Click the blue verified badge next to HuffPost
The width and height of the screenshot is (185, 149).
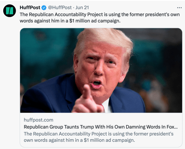(44, 8)
